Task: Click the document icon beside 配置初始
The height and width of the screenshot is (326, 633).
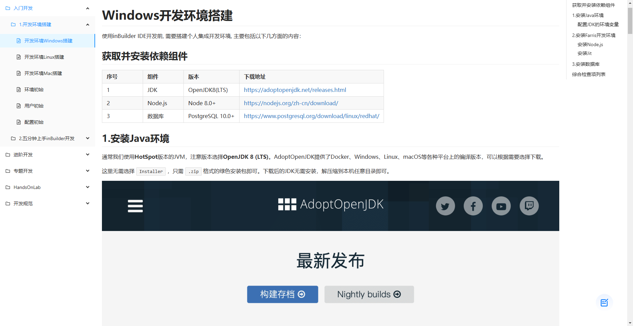Action: point(19,122)
